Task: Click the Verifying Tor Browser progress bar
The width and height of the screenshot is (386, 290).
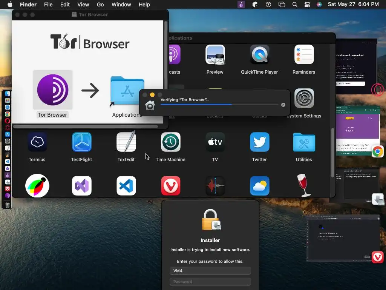Action: tap(219, 105)
